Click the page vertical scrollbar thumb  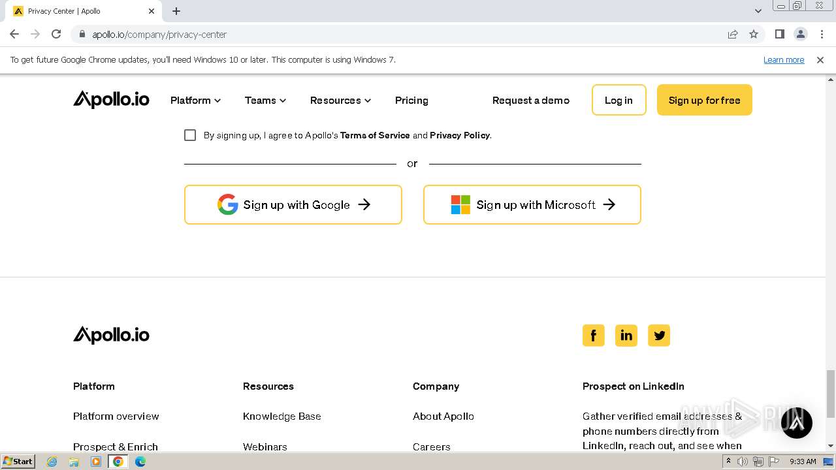pos(831,394)
